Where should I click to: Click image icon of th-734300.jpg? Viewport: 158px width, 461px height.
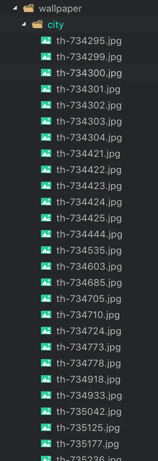46,73
